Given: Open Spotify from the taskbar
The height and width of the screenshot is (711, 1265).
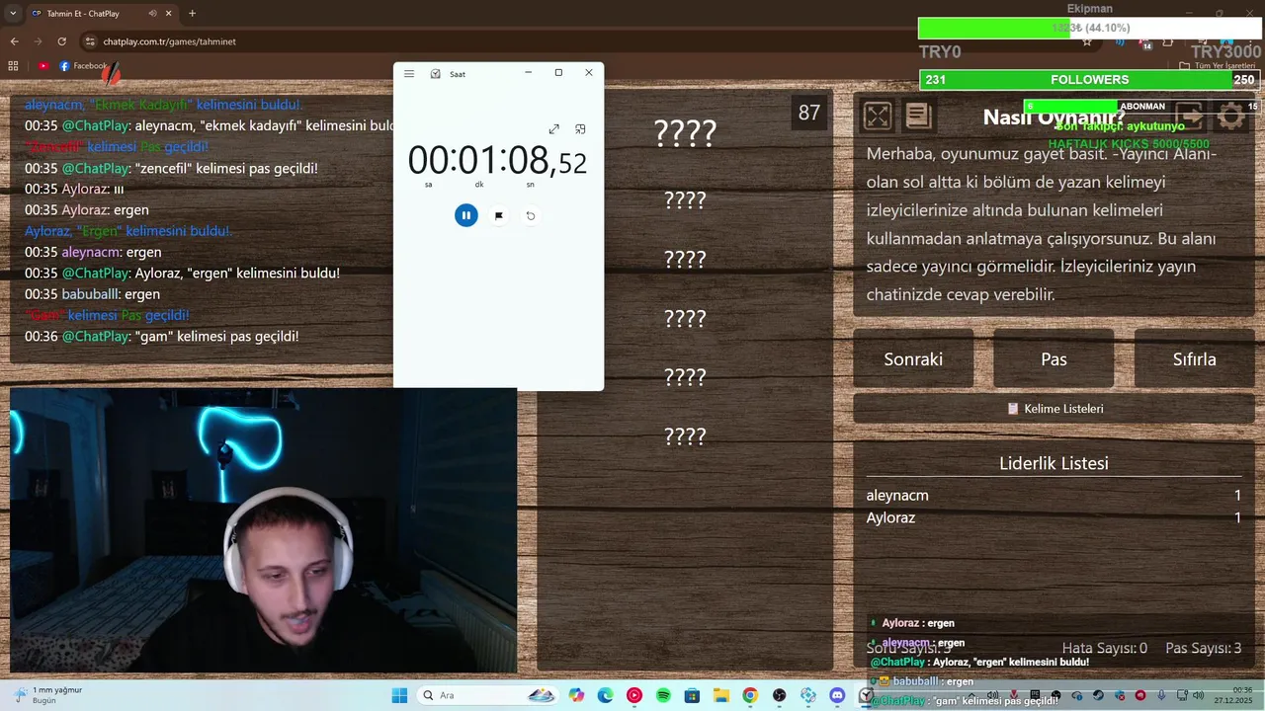Looking at the screenshot, I should pos(663,695).
